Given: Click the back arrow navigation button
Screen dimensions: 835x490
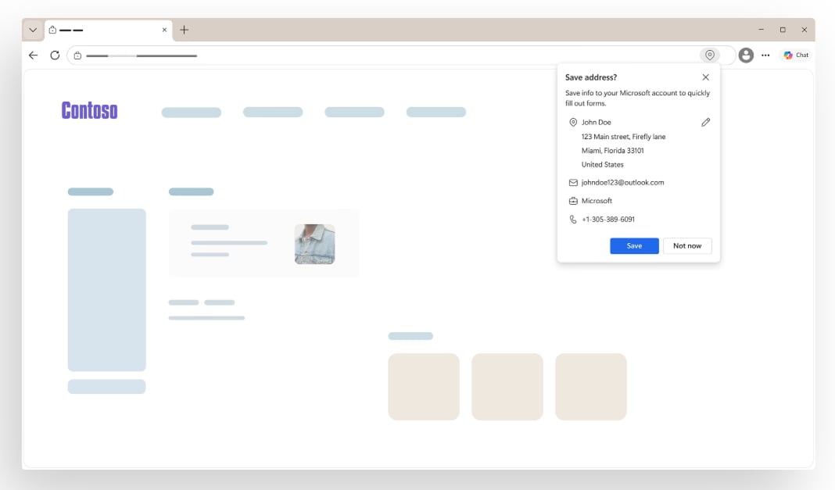Looking at the screenshot, I should point(33,55).
